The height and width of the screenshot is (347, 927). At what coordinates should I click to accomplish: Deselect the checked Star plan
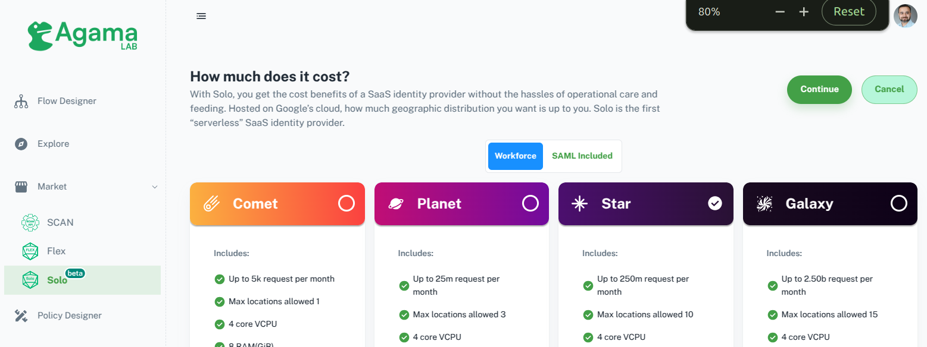tap(714, 204)
